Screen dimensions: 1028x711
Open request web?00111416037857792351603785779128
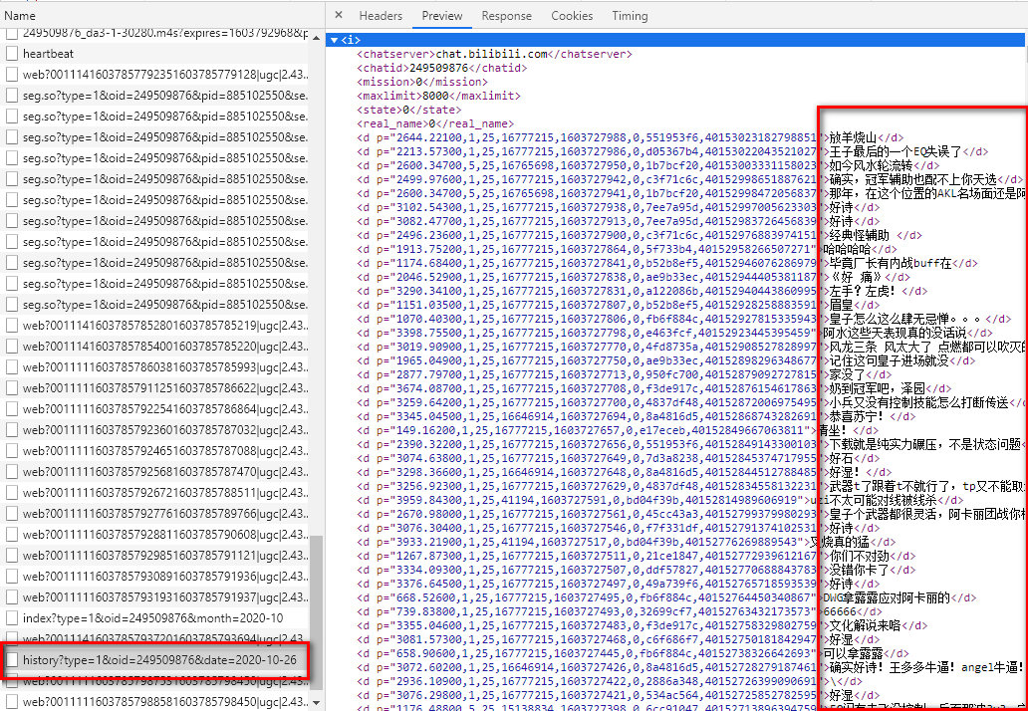156,75
